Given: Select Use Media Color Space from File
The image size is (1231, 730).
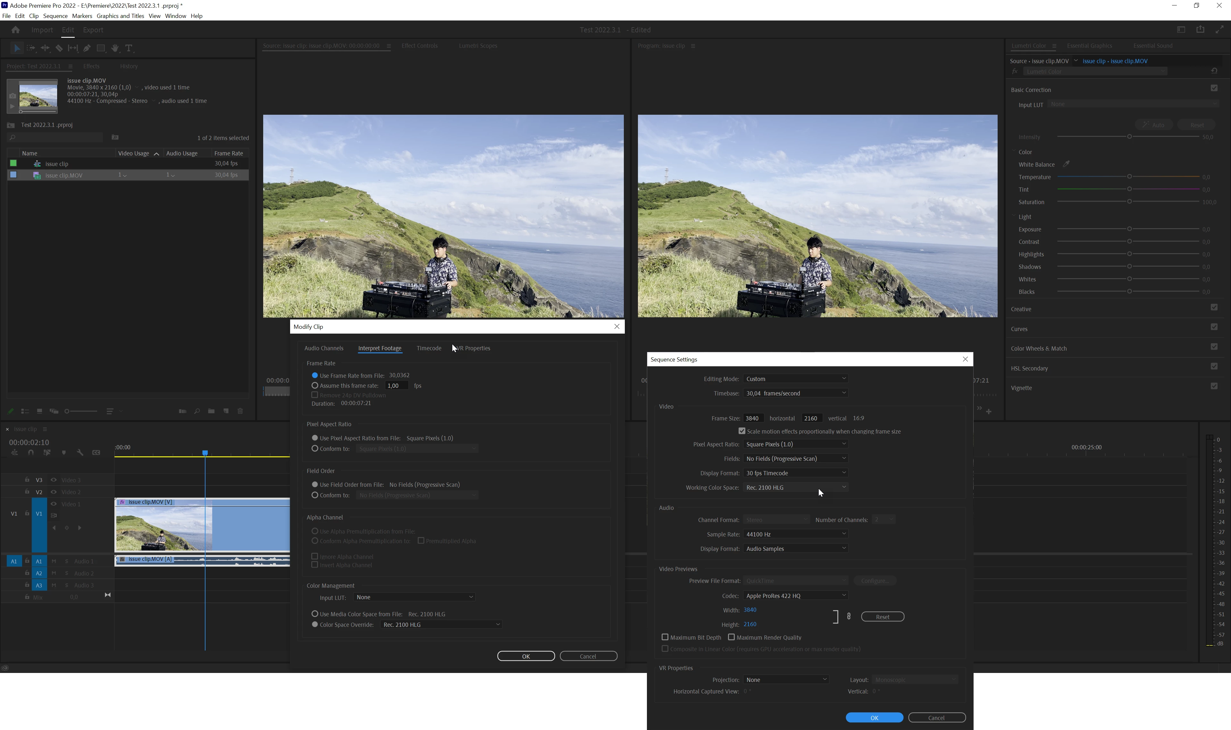Looking at the screenshot, I should (315, 614).
